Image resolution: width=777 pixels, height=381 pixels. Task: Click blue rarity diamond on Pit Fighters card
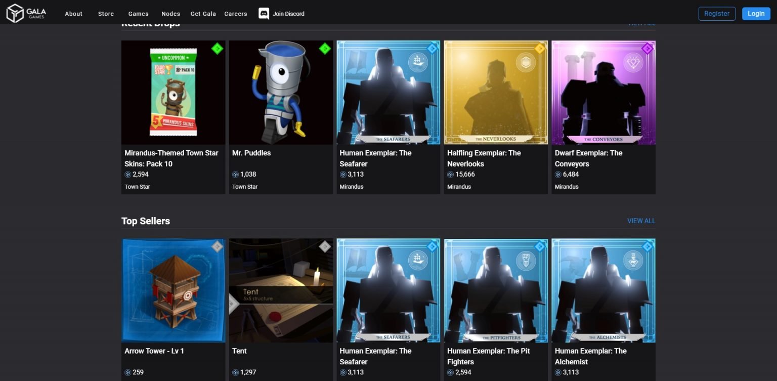point(540,246)
